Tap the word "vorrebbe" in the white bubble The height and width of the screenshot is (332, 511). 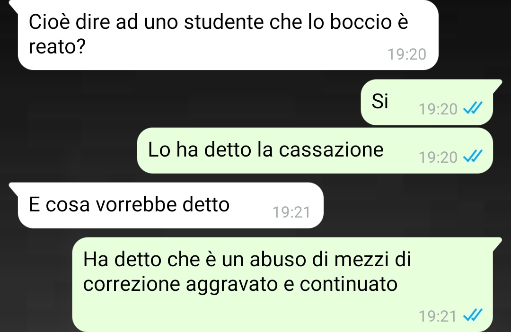pos(136,204)
